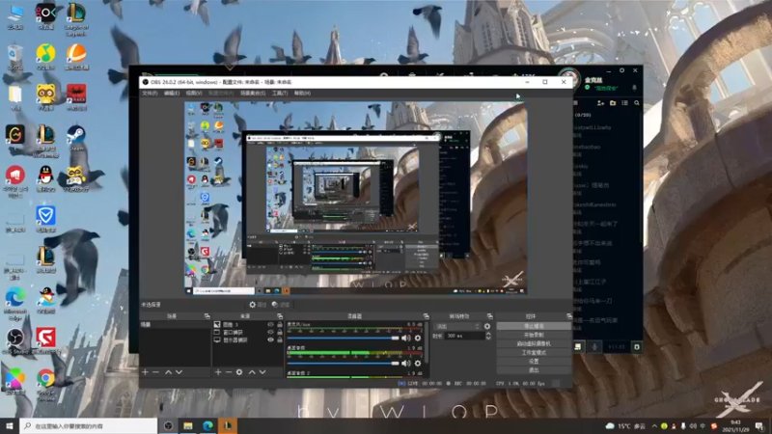Open the League of Legends desktop shortcut
Viewport: 772px width, 434px height.
(76, 18)
